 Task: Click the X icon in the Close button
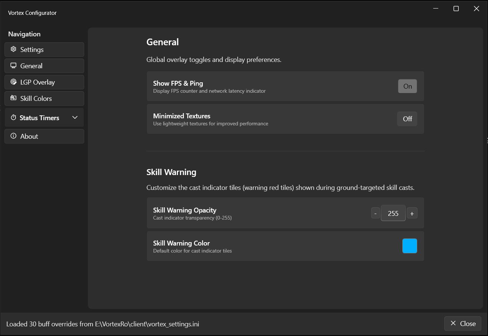(x=453, y=323)
